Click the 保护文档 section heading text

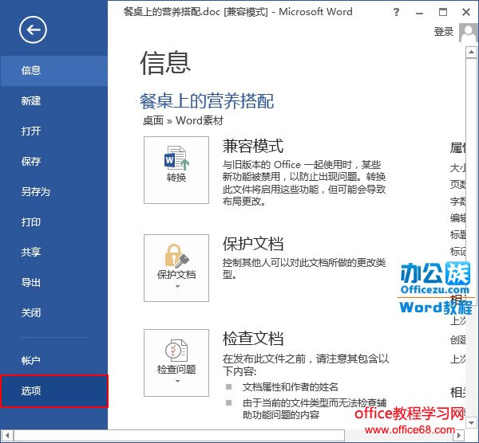tap(253, 244)
